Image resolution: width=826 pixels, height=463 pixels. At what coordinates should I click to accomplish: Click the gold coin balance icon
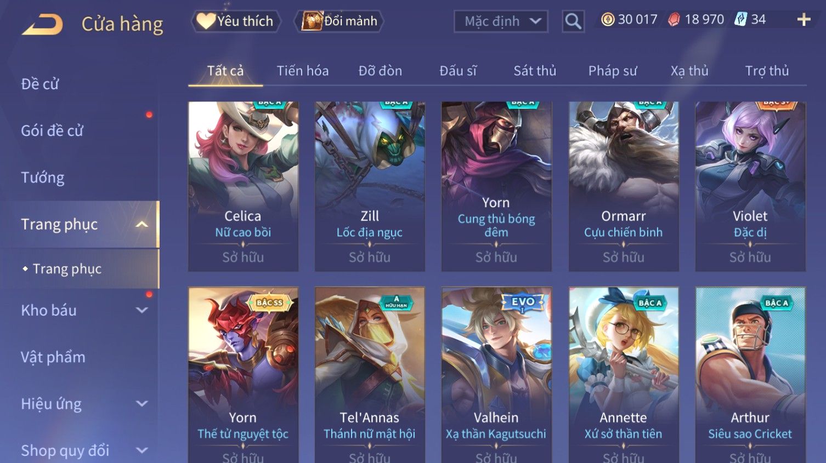pos(607,20)
